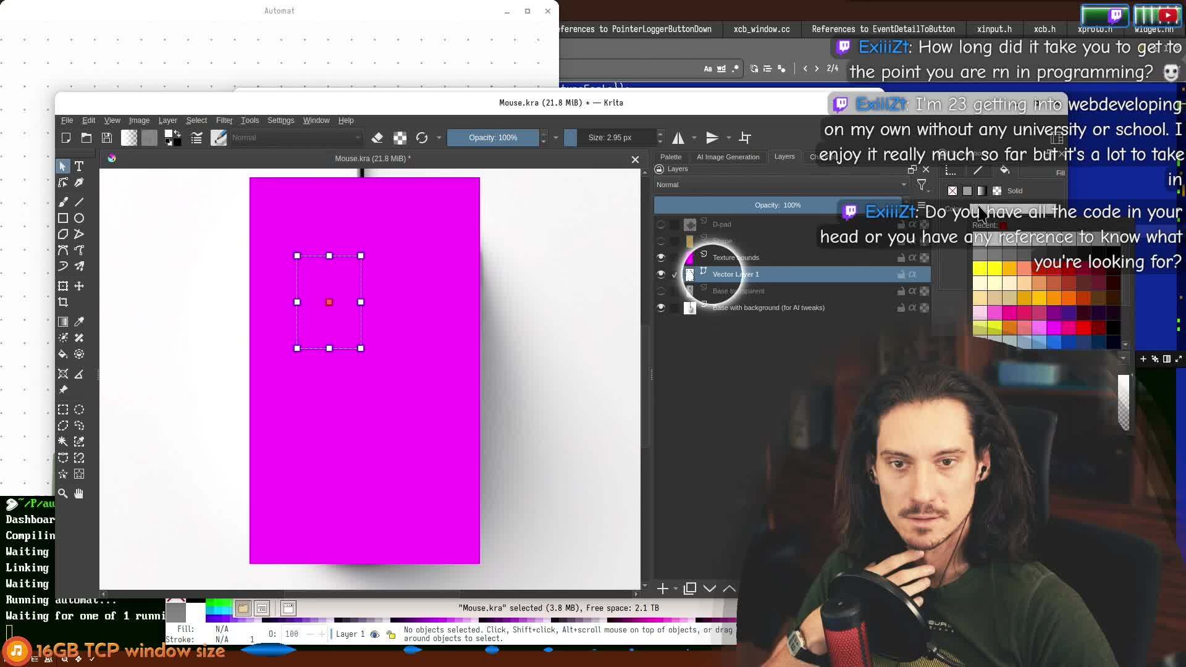1186x667 pixels.
Task: Toggle eraser mode in toolbar
Action: [x=377, y=138]
